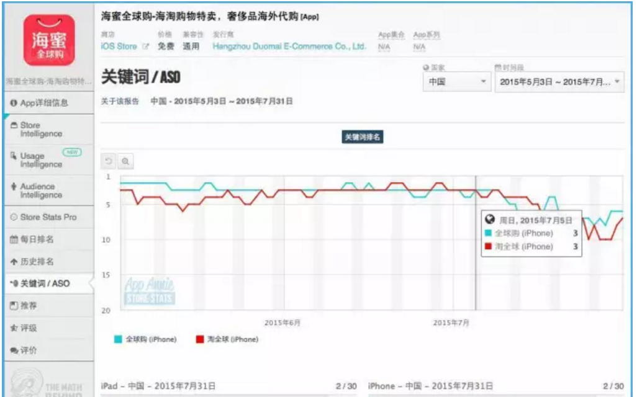
Task: Click the red swatch in chart legend
Action: 200,339
